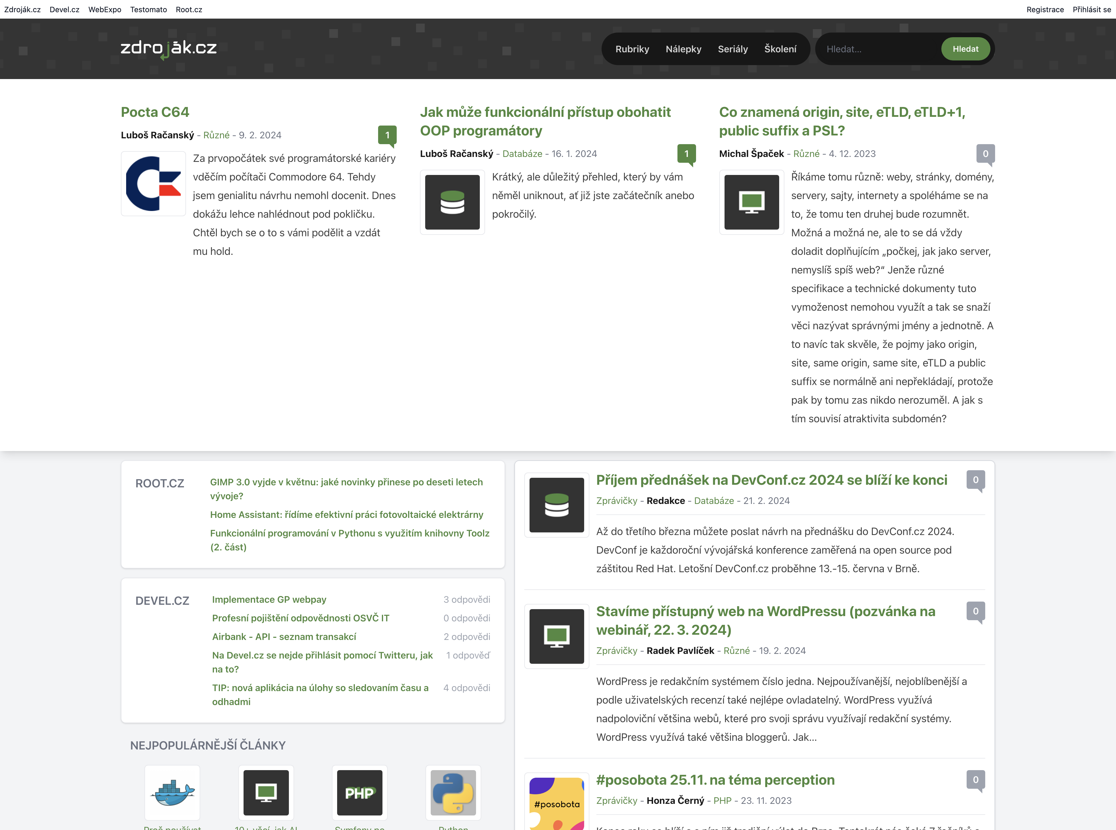Open the Nálepky menu

coord(683,49)
